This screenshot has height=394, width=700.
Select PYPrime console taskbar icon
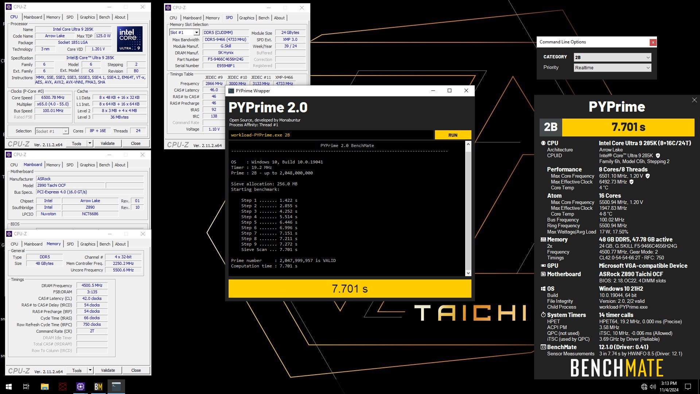(x=116, y=387)
